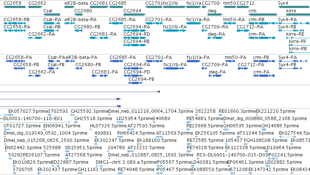Click EST EK188160.5prime
This screenshot has width=310, height=175.
157,140
